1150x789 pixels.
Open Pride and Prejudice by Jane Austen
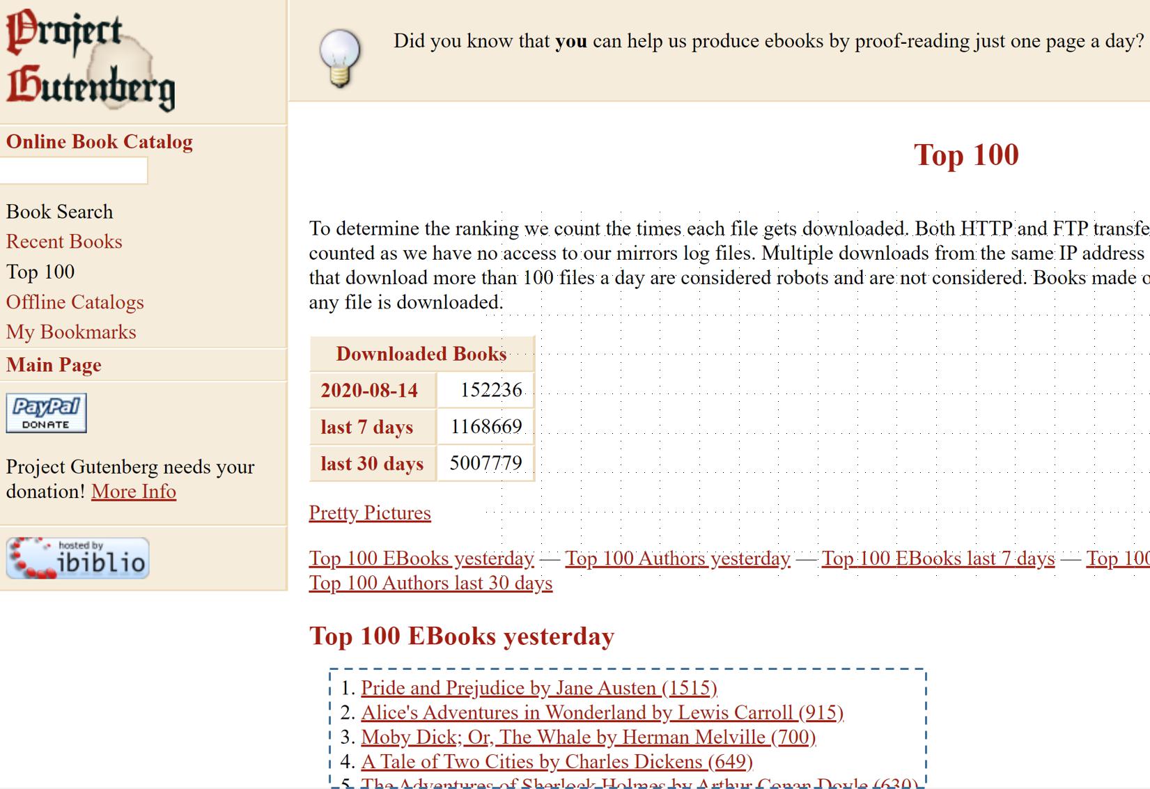[x=539, y=688]
